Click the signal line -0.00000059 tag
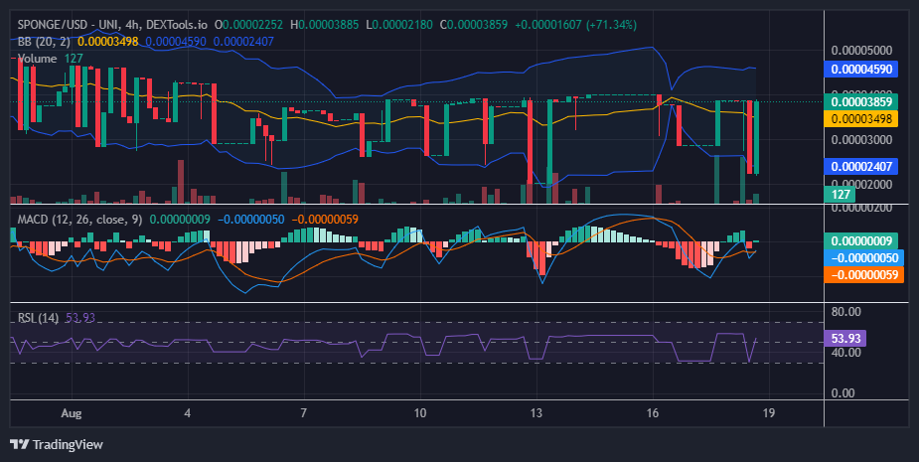Viewport: 919px width, 462px height. (864, 274)
